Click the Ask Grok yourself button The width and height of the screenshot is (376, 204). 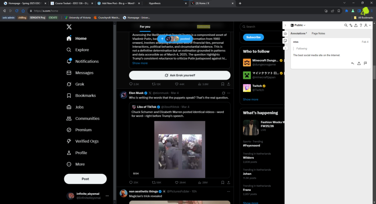(180, 75)
